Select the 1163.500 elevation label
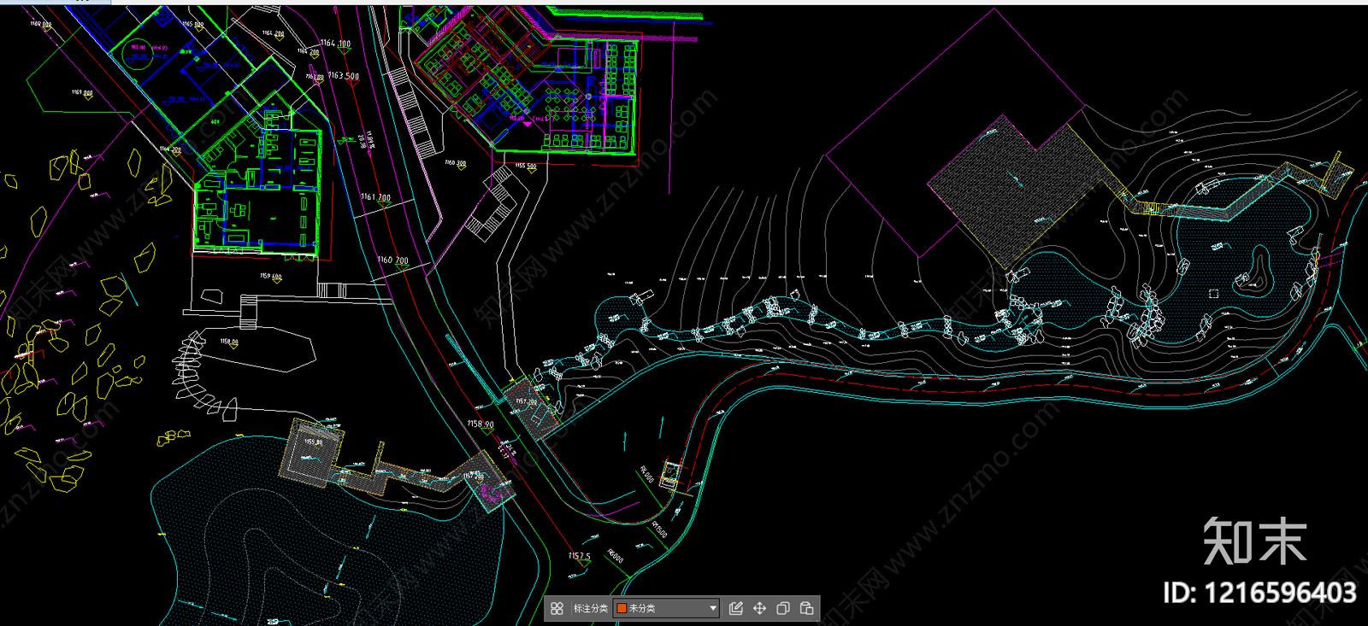 coord(344,76)
